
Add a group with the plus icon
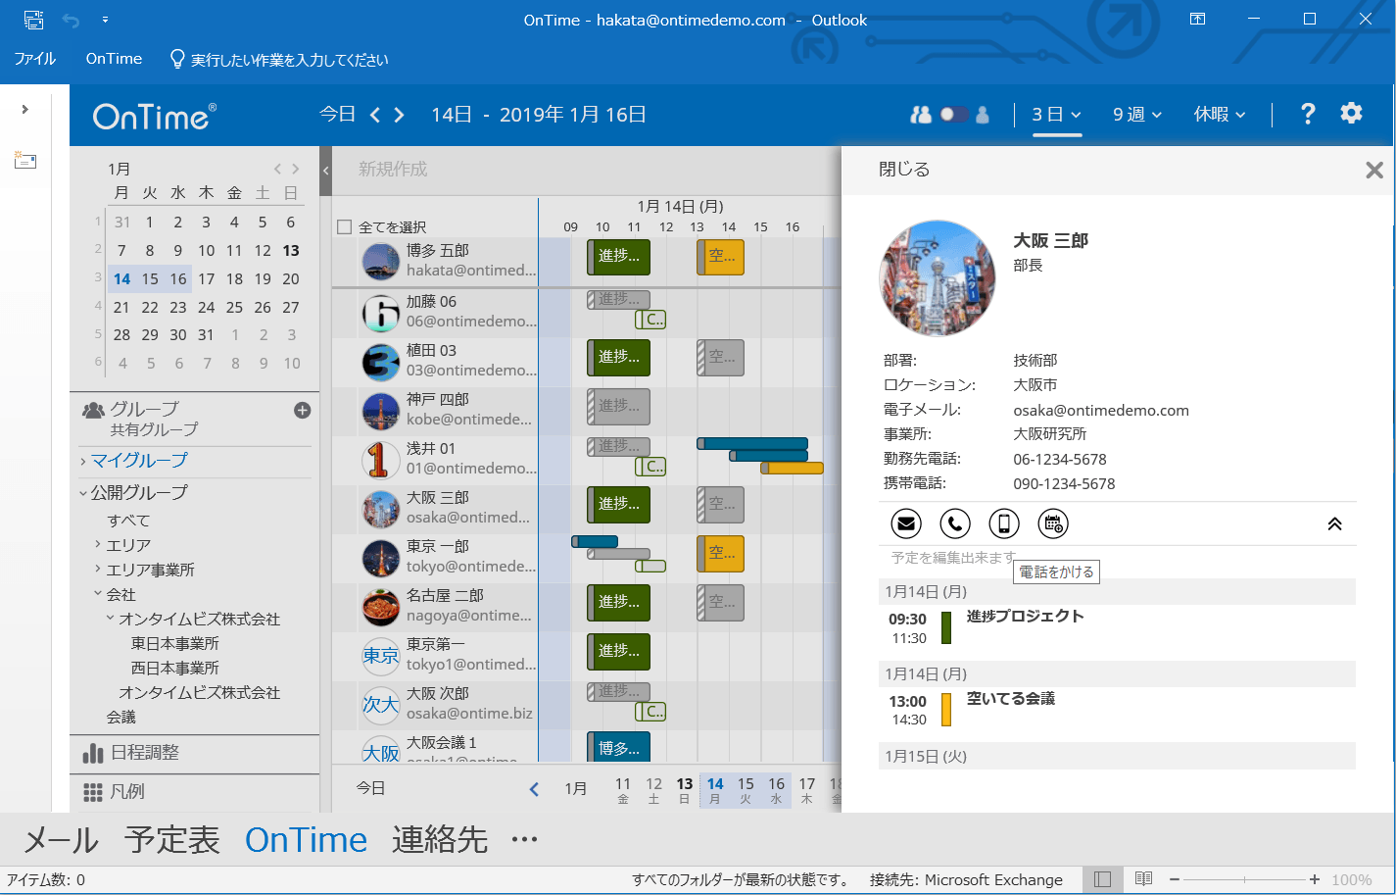[303, 411]
